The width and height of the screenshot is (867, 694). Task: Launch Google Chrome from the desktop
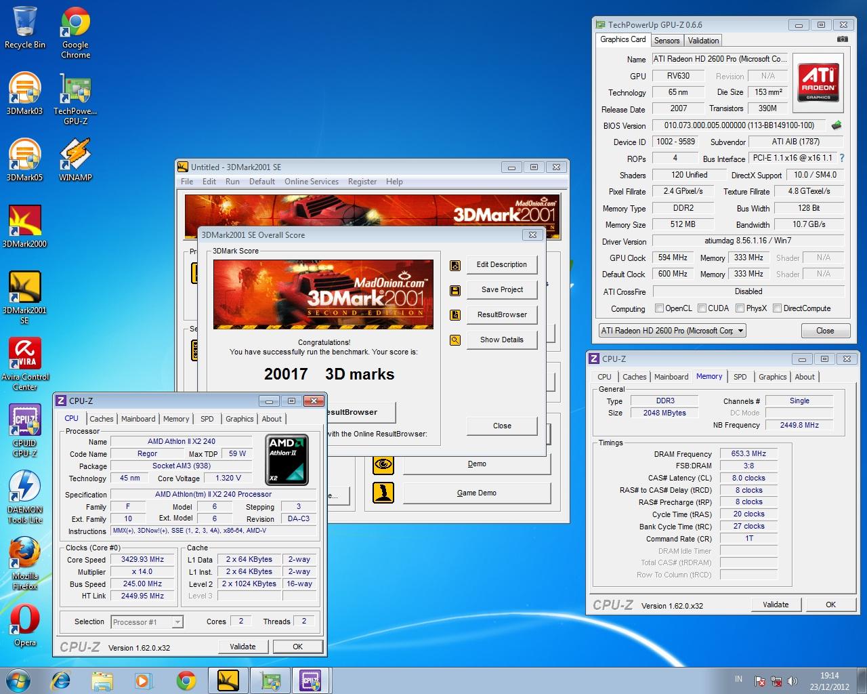[x=75, y=33]
